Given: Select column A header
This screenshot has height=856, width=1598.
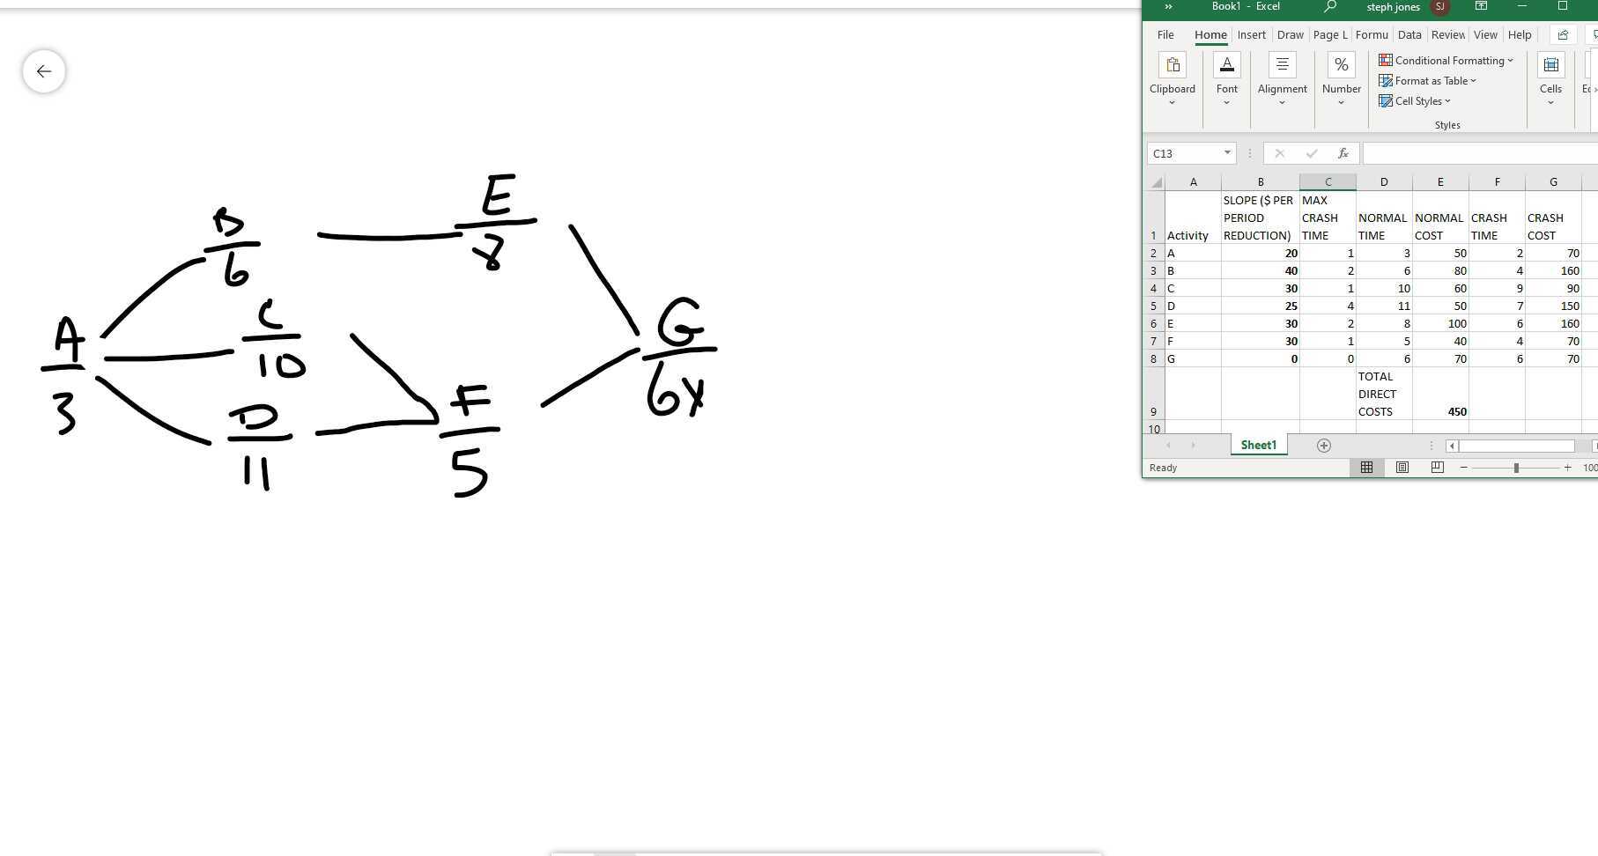Looking at the screenshot, I should pyautogui.click(x=1193, y=182).
